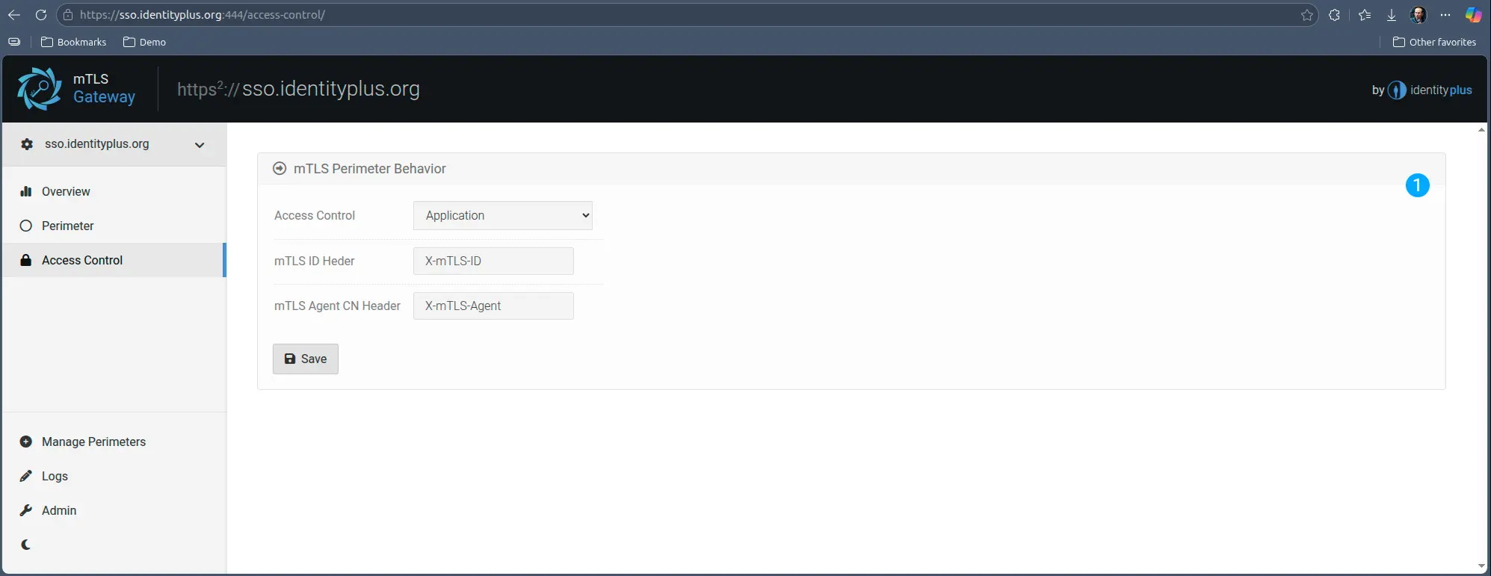
Task: Click the Save button
Action: (x=305, y=359)
